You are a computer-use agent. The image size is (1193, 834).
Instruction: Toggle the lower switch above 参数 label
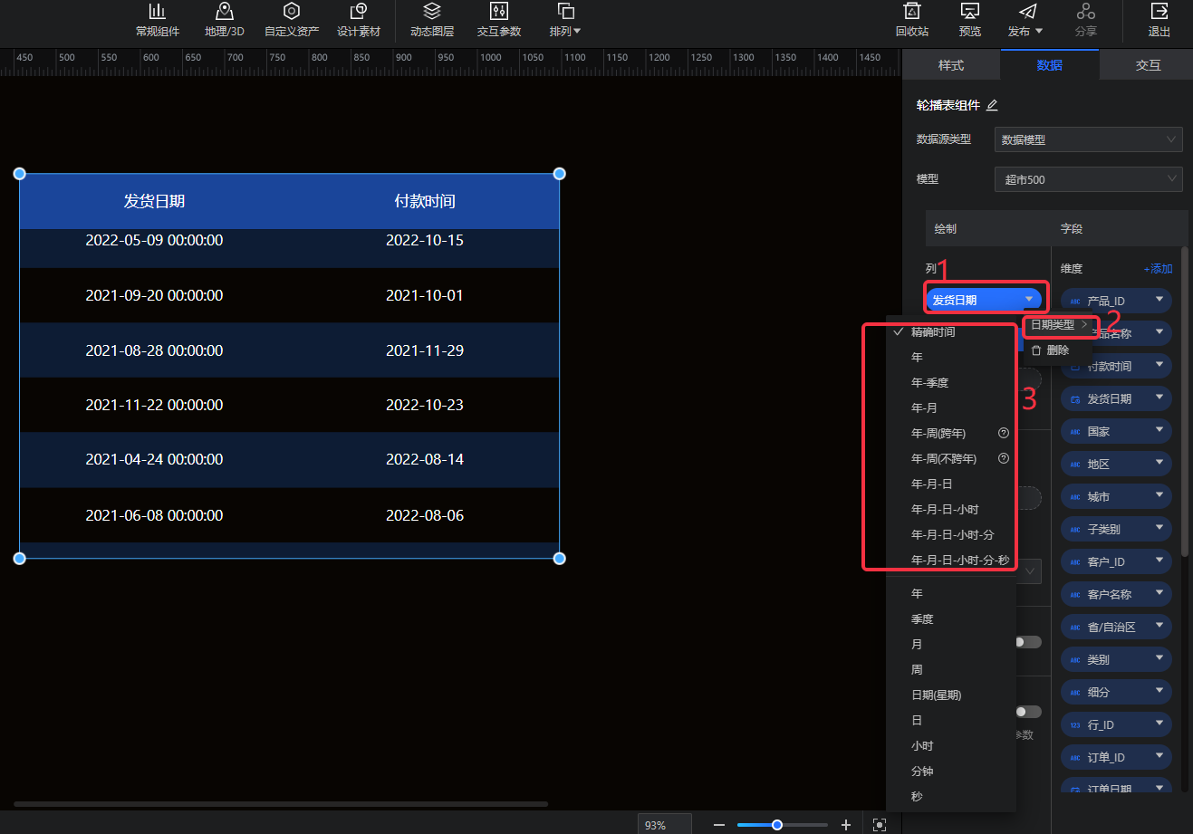click(1028, 712)
